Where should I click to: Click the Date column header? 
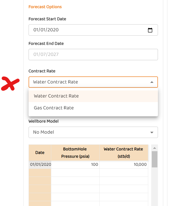click(40, 153)
